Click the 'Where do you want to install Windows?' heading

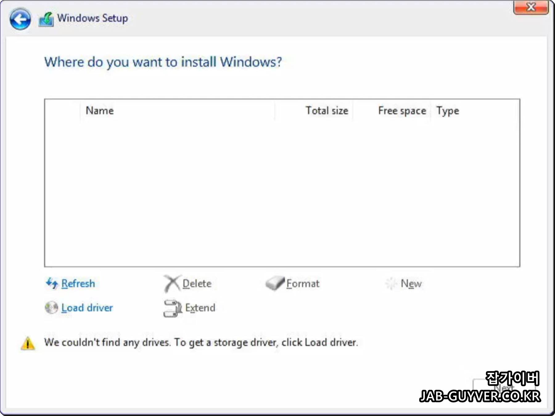pyautogui.click(x=163, y=62)
